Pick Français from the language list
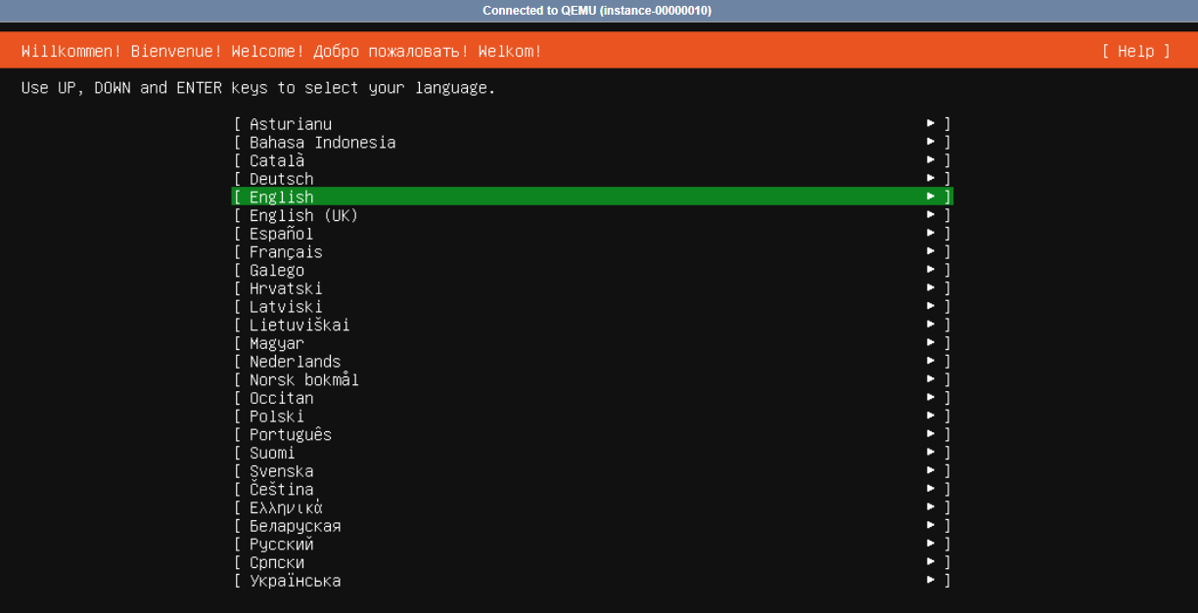This screenshot has width=1198, height=613. pos(286,252)
